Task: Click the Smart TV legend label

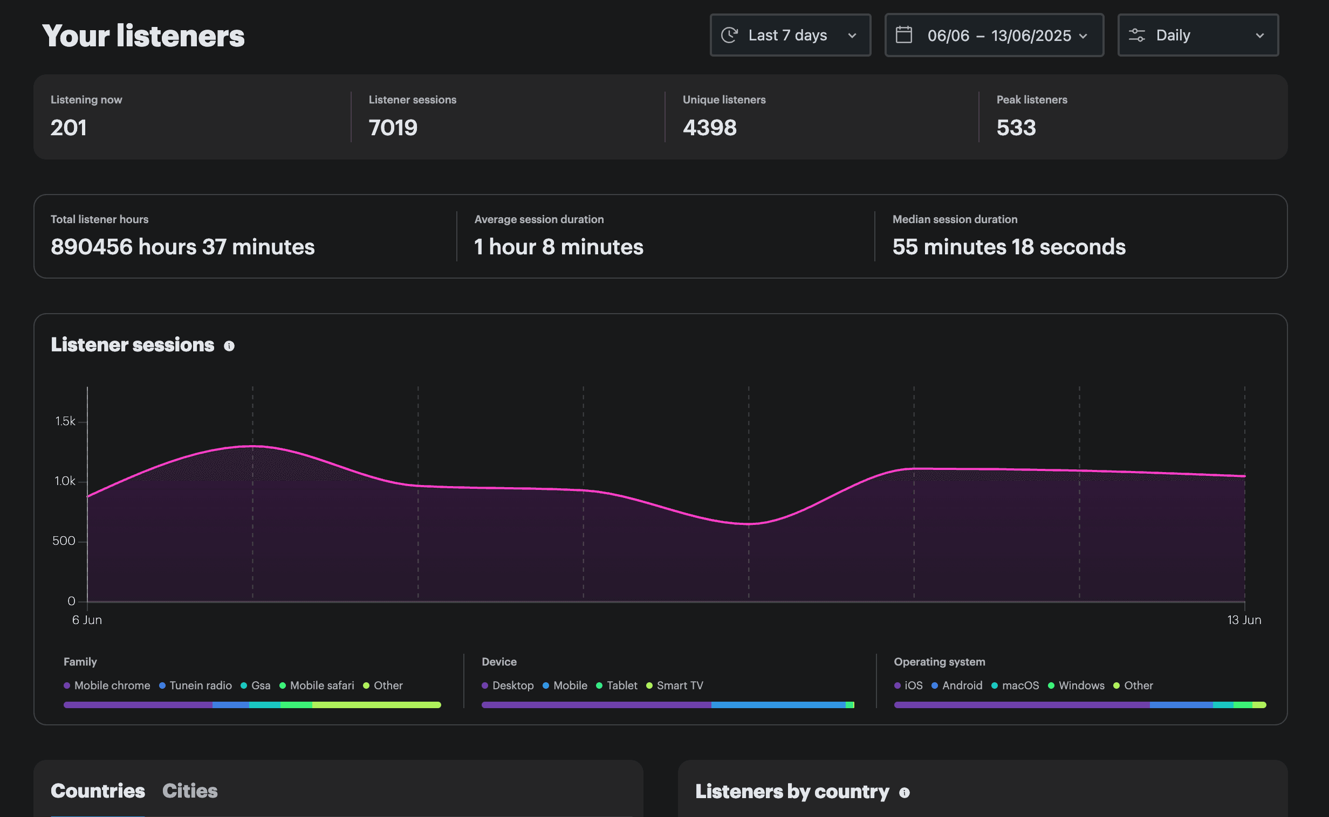Action: tap(680, 685)
